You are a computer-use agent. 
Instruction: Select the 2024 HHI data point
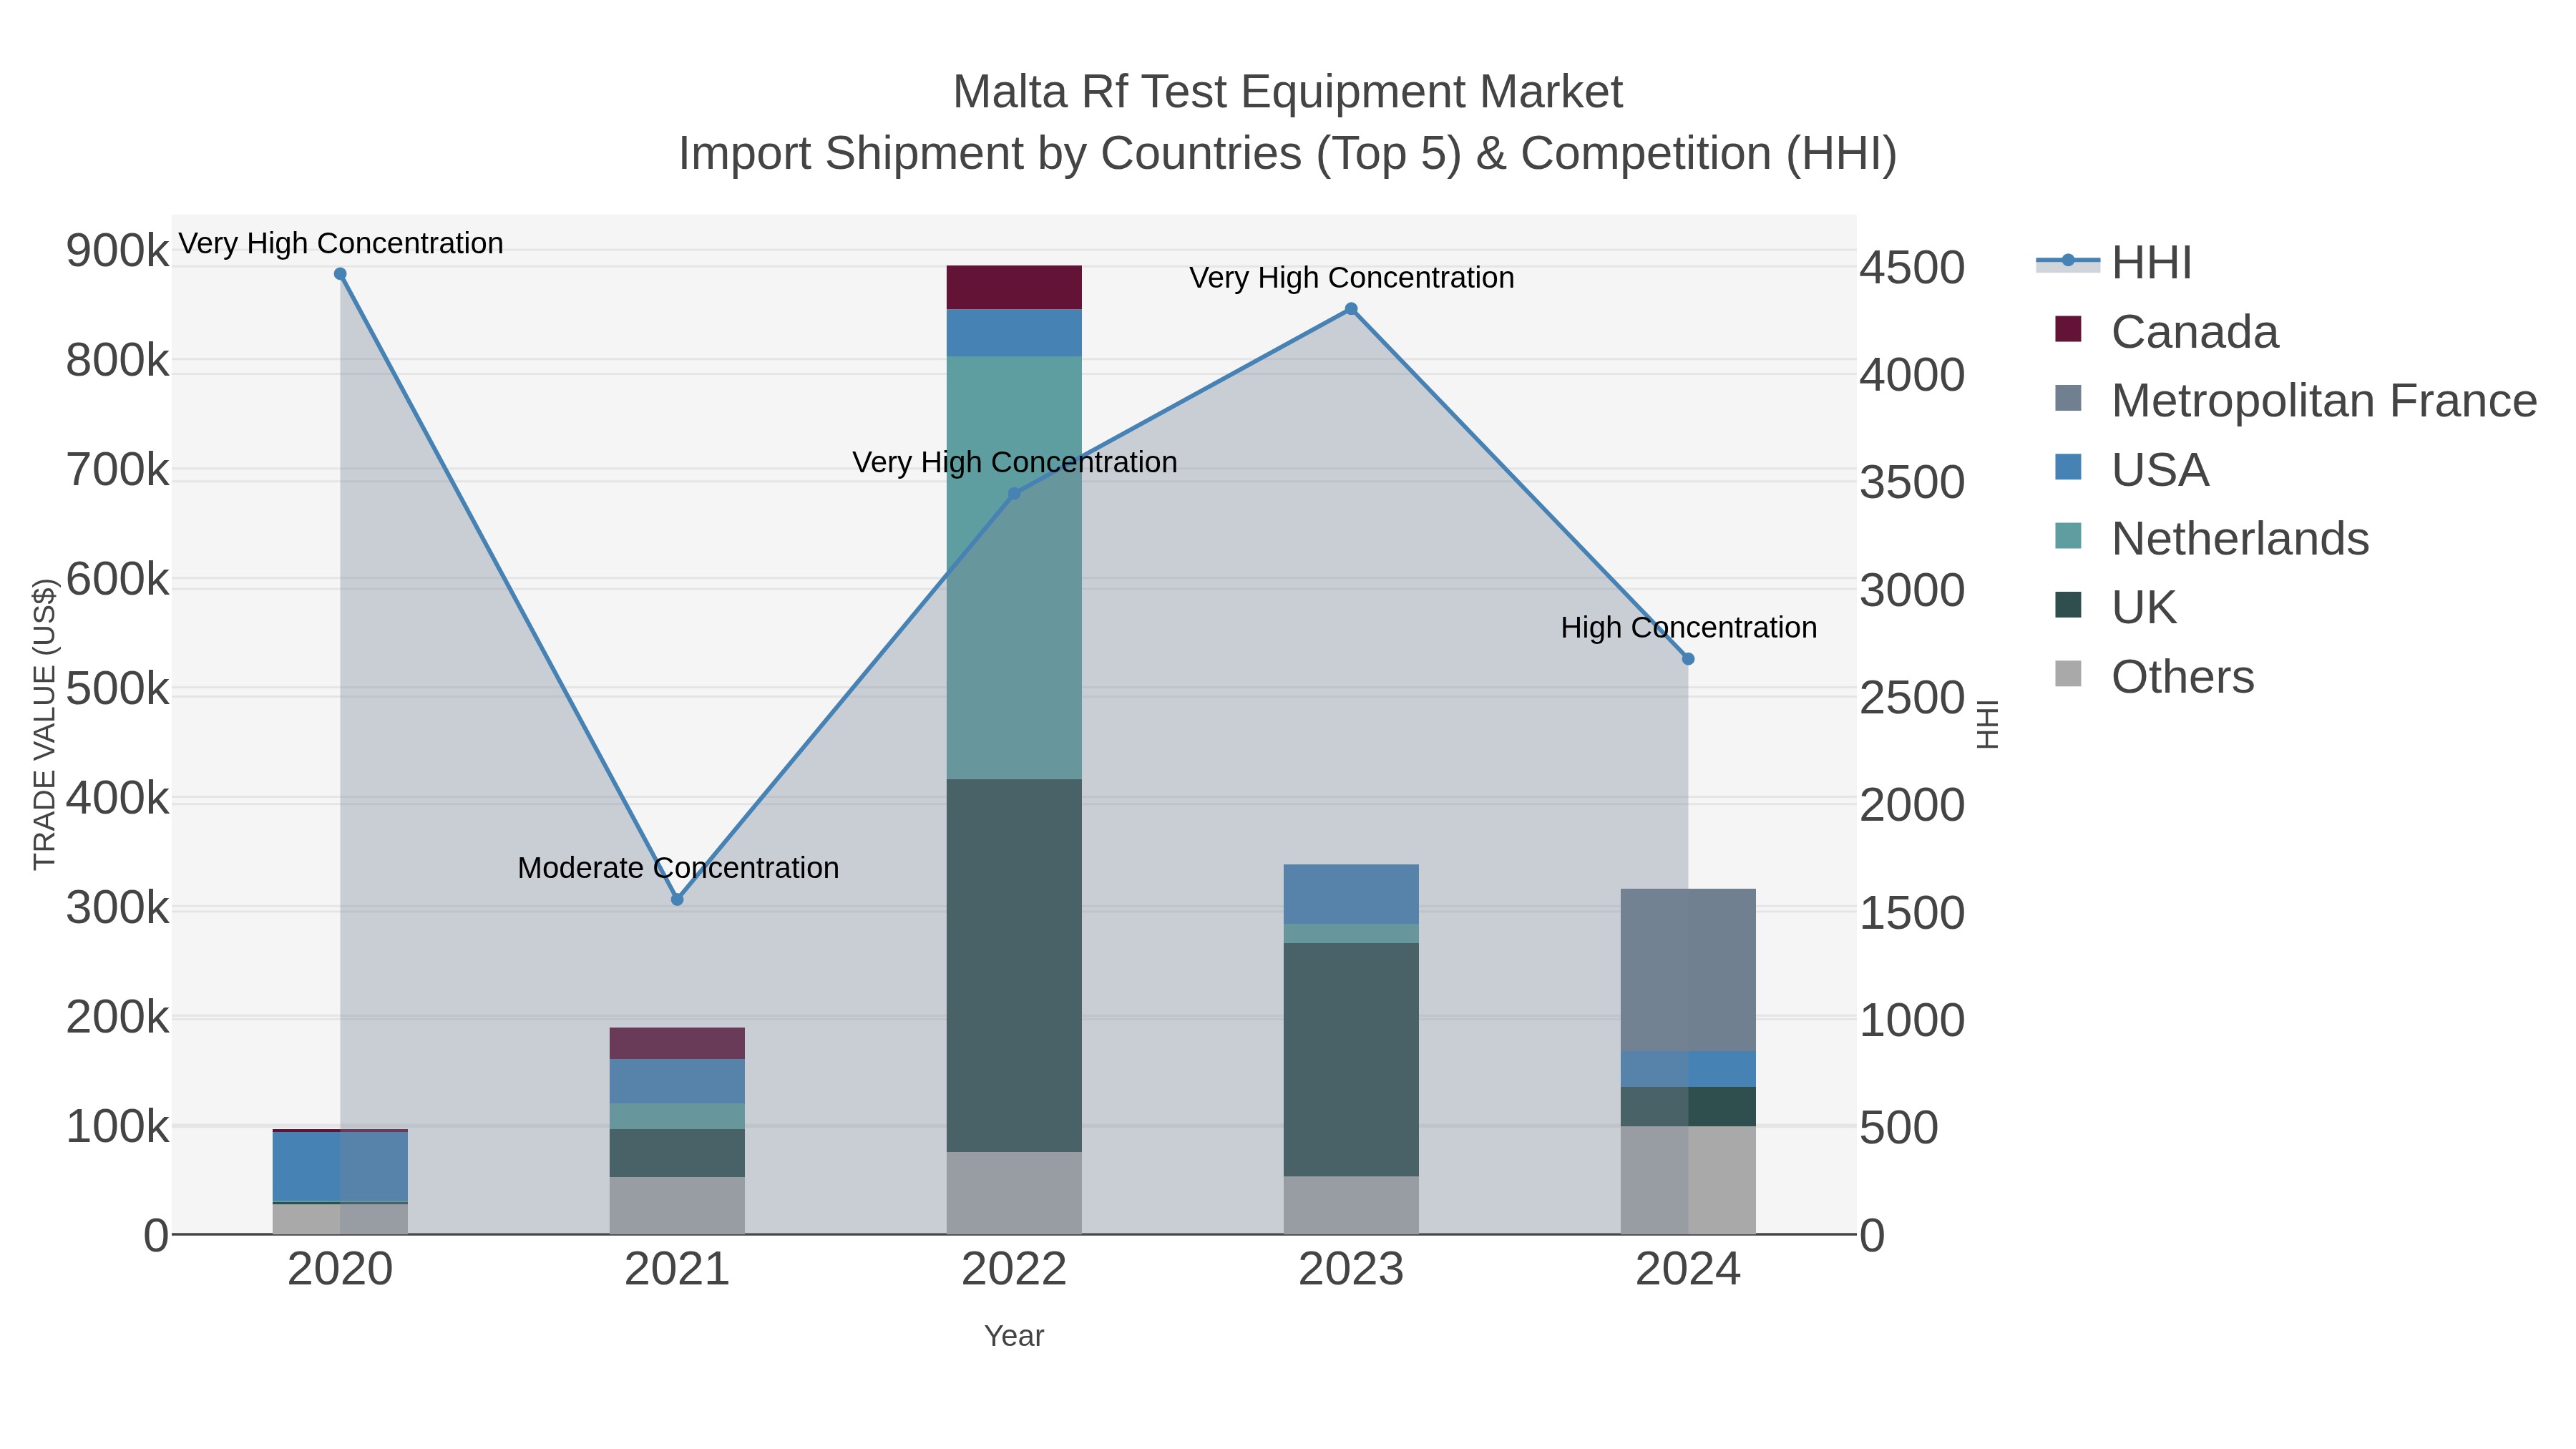coord(1688,659)
